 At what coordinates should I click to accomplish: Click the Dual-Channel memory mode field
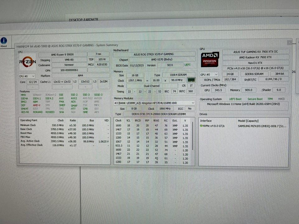point(152,86)
